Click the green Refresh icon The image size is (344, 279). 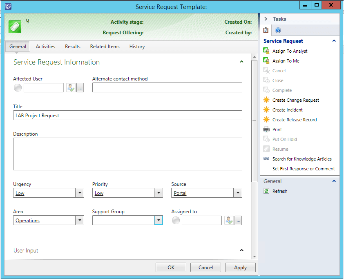(x=266, y=191)
